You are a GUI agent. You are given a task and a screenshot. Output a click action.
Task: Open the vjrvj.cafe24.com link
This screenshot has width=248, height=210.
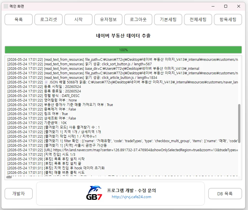coord(131,197)
